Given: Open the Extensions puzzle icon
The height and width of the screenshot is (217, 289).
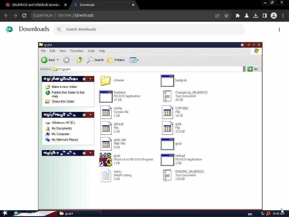Looking at the screenshot, I should [237, 16].
